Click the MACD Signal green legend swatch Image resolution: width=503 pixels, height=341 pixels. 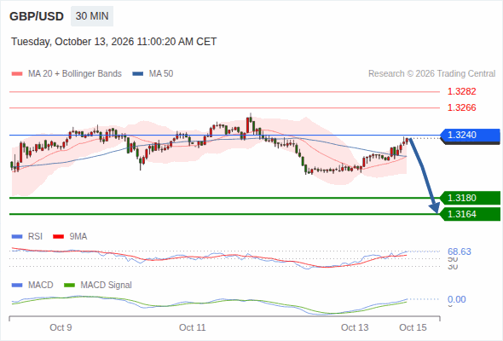click(x=69, y=286)
